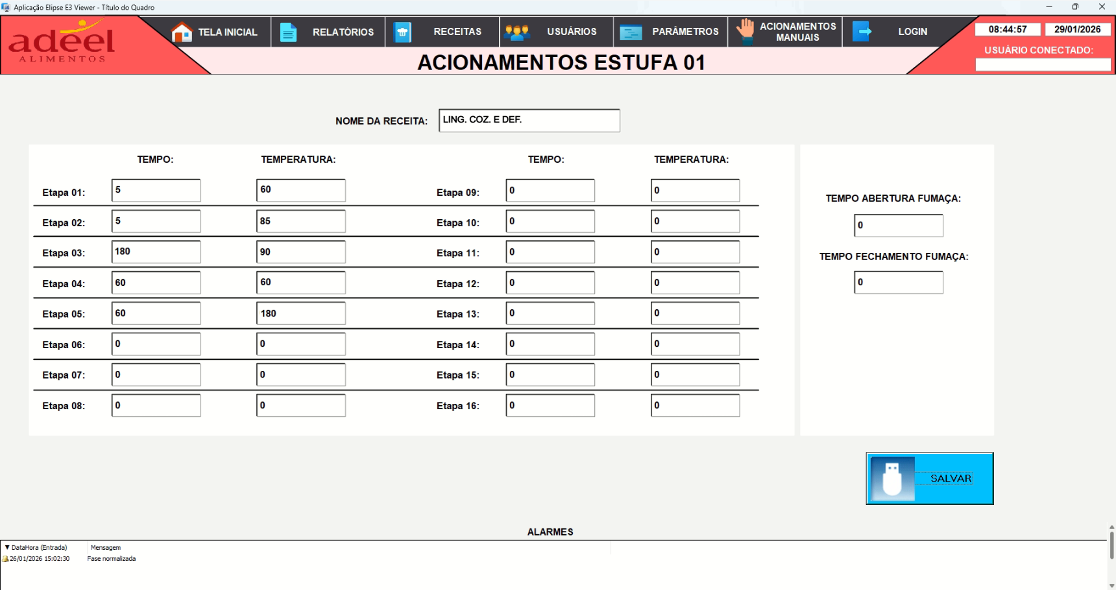The width and height of the screenshot is (1116, 590).
Task: Sort alarms by the DataHora (Entrada) column
Action: point(39,548)
